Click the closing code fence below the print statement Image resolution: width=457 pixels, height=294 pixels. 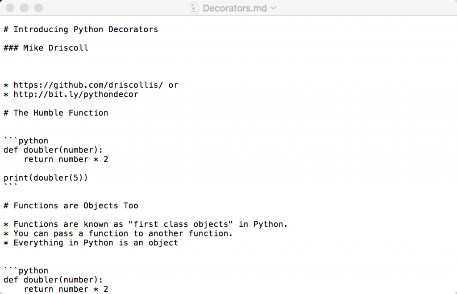(10, 186)
